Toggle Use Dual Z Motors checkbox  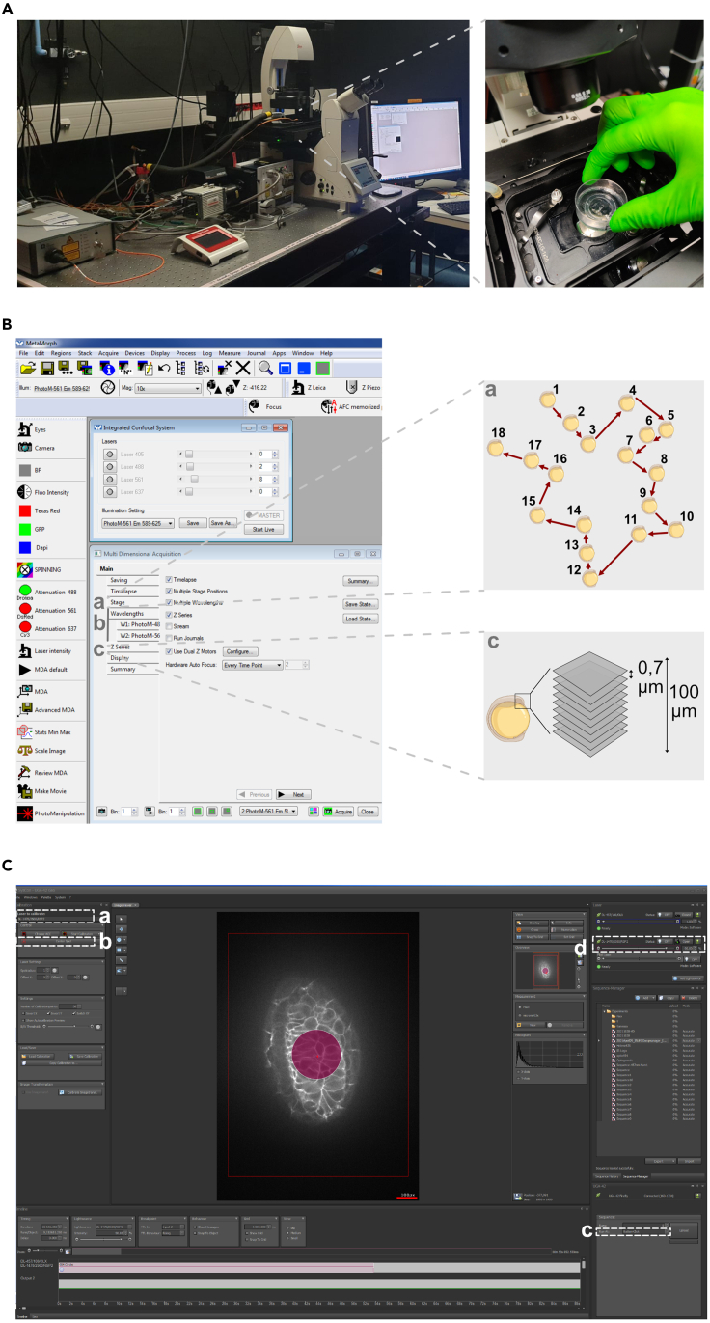point(169,651)
